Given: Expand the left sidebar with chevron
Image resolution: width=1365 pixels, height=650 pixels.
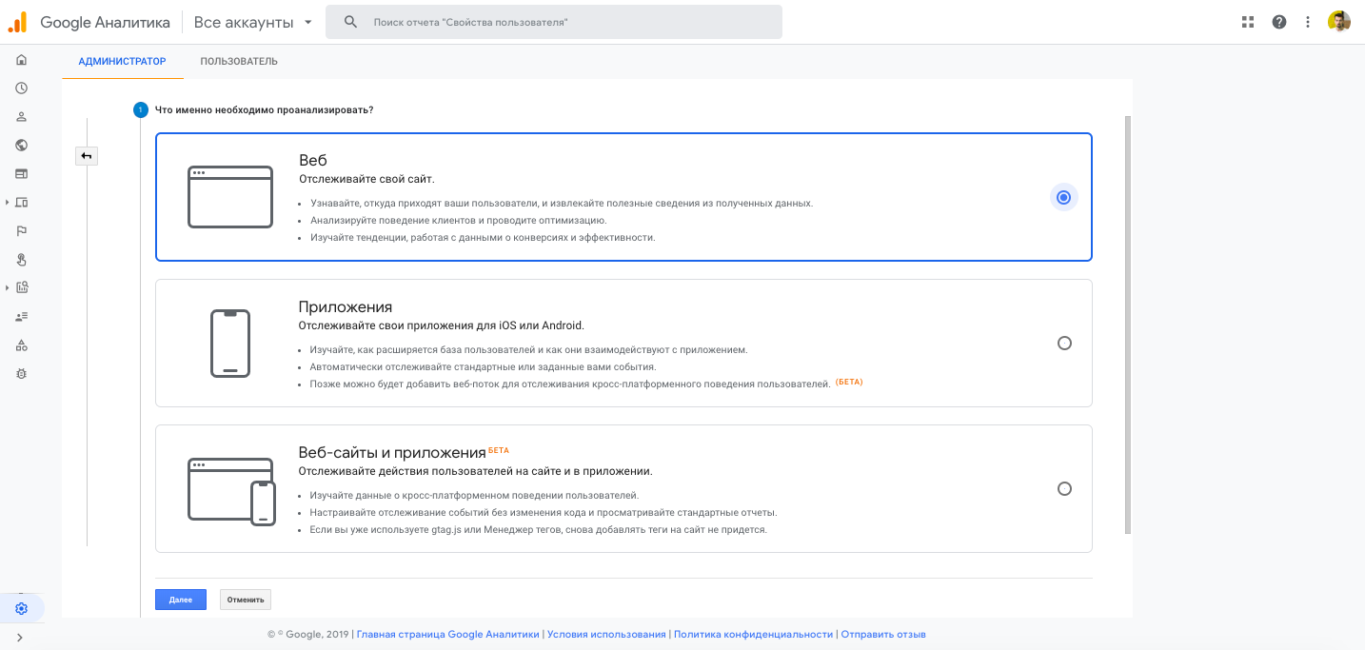Looking at the screenshot, I should (x=21, y=638).
